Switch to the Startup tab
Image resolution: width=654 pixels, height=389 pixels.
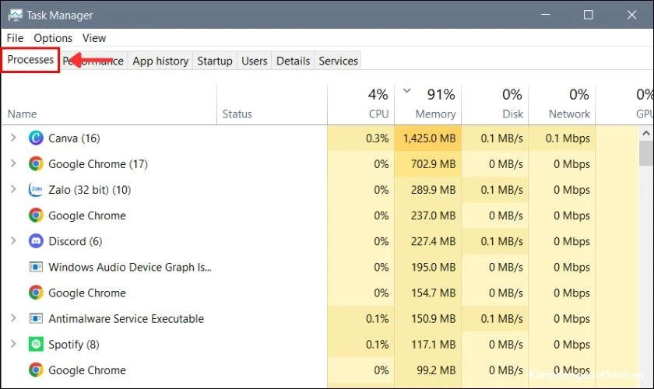click(215, 61)
